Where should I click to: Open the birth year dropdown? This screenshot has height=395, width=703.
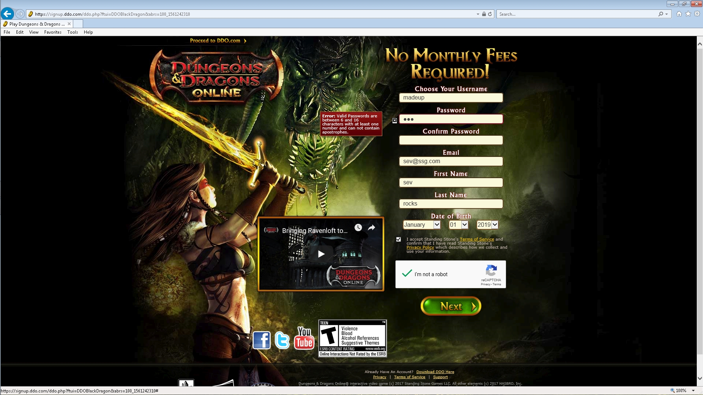(487, 225)
